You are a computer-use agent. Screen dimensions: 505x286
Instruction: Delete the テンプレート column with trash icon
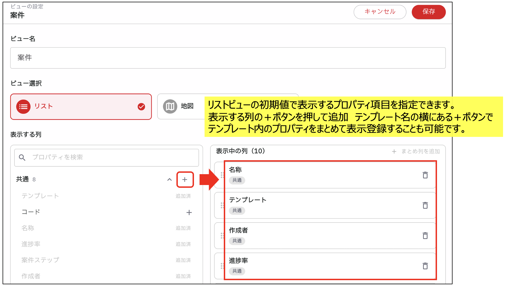425,205
